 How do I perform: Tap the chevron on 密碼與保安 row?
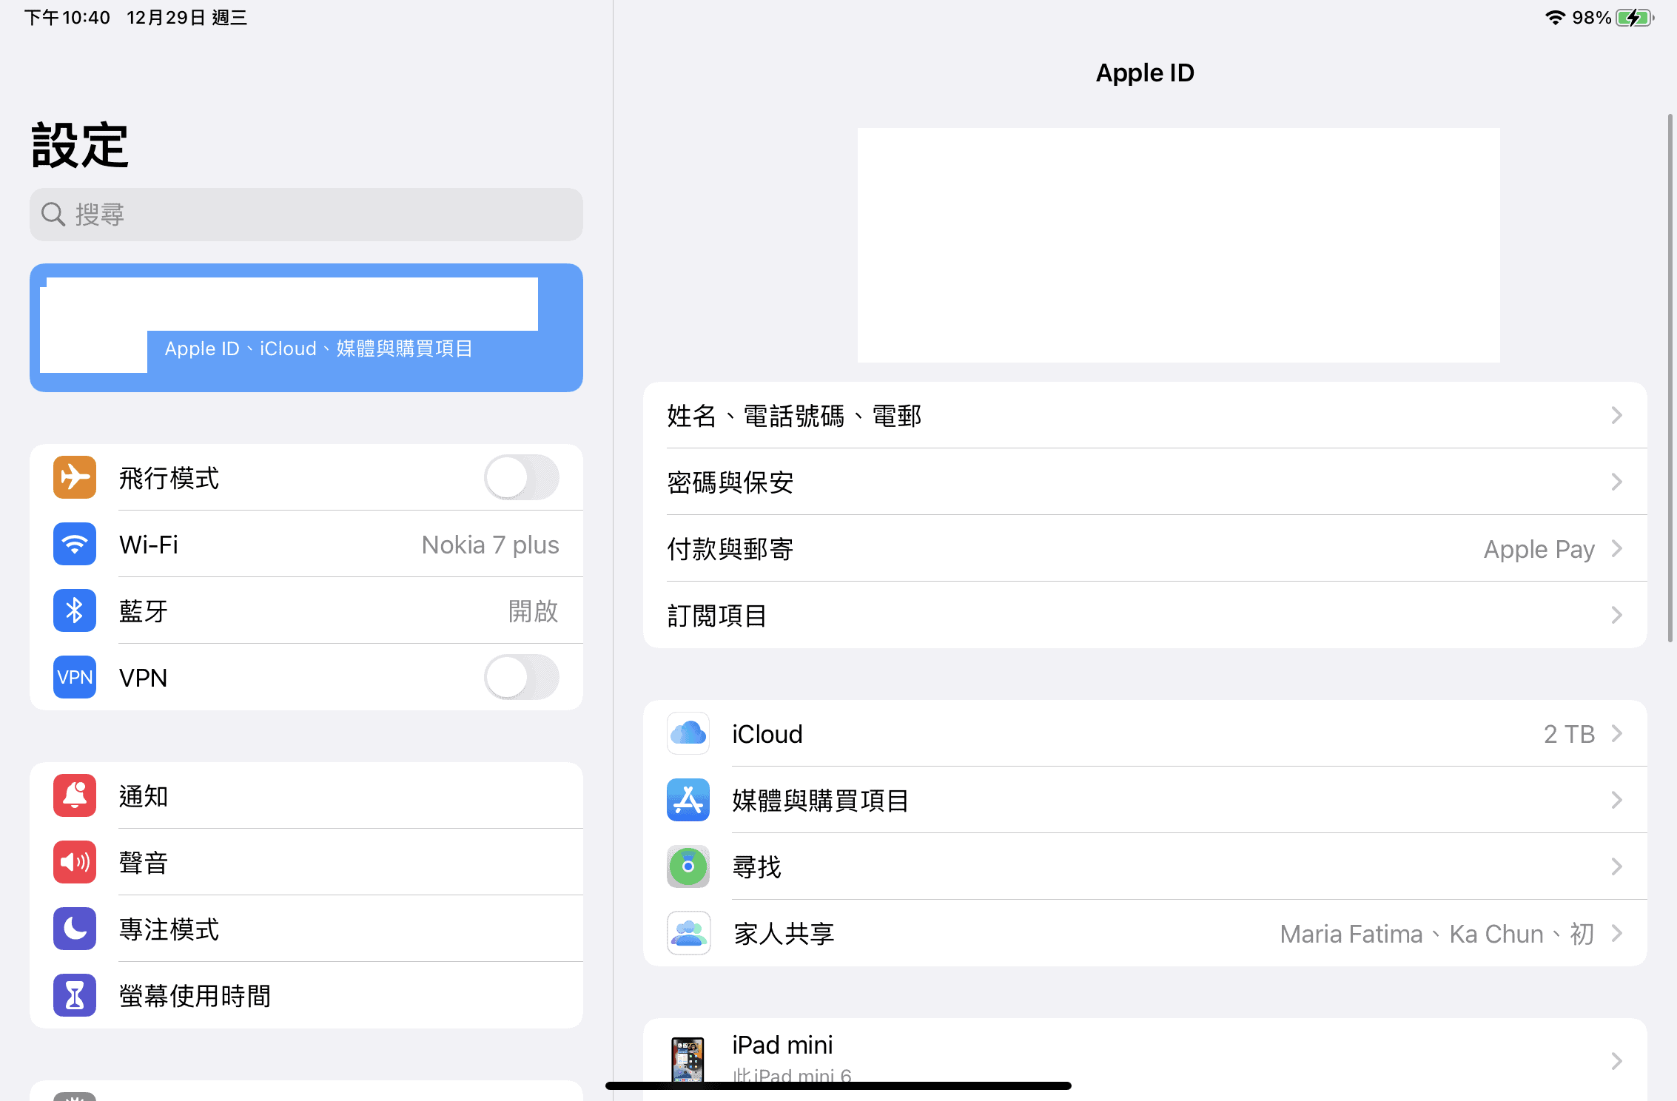click(x=1617, y=482)
